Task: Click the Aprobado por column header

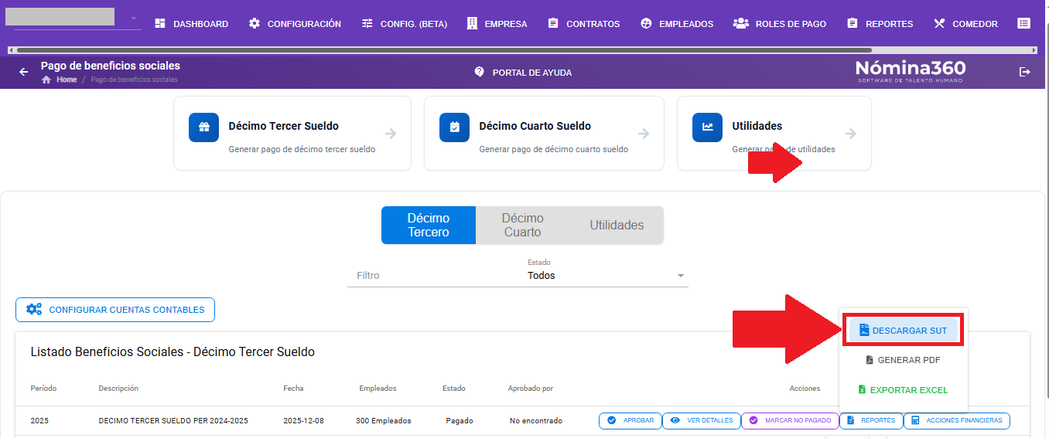Action: coord(531,389)
